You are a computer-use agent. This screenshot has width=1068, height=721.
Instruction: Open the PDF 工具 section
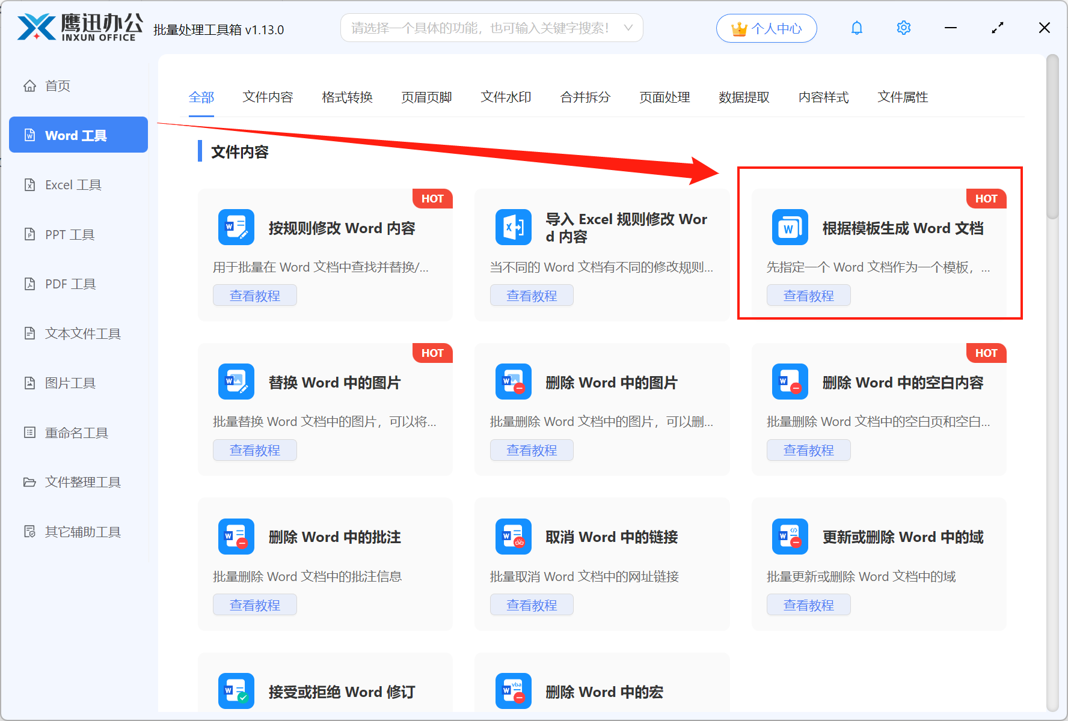(x=70, y=284)
